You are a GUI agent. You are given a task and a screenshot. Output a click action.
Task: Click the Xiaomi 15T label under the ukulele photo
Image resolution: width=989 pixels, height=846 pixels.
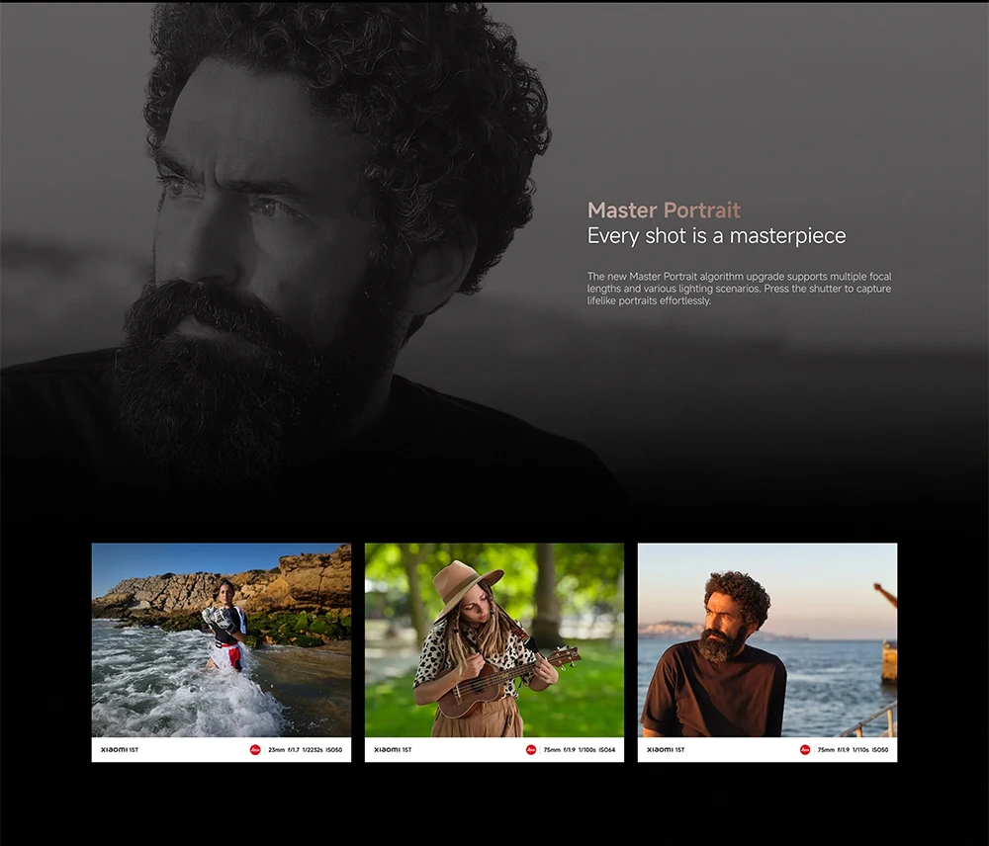(393, 749)
